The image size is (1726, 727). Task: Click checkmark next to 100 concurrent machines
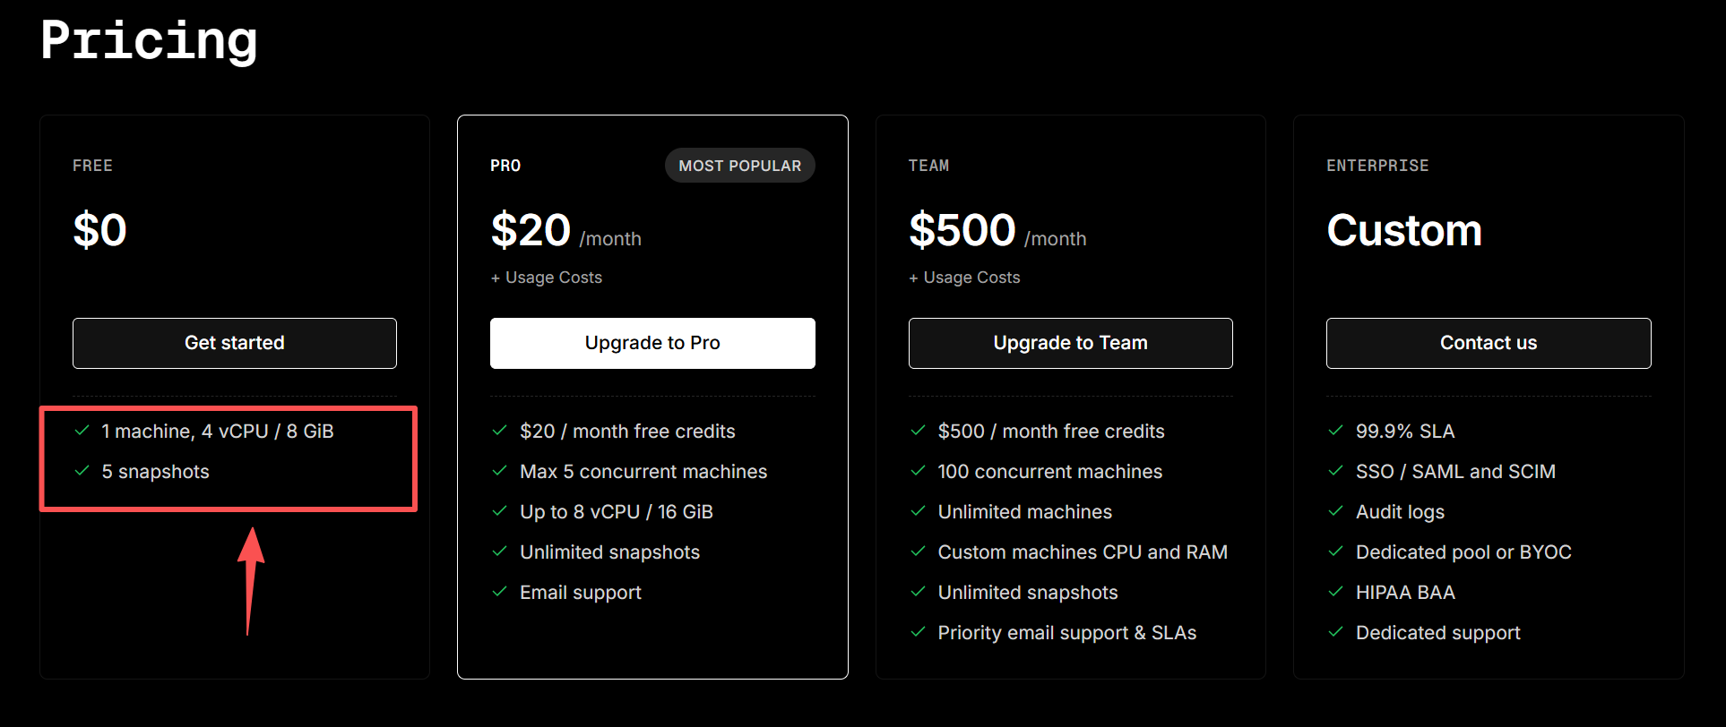[x=918, y=471]
